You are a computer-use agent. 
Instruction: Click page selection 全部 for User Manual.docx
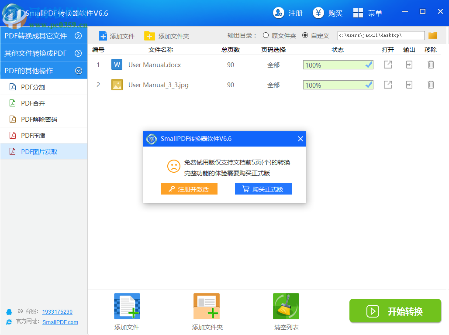coord(273,65)
